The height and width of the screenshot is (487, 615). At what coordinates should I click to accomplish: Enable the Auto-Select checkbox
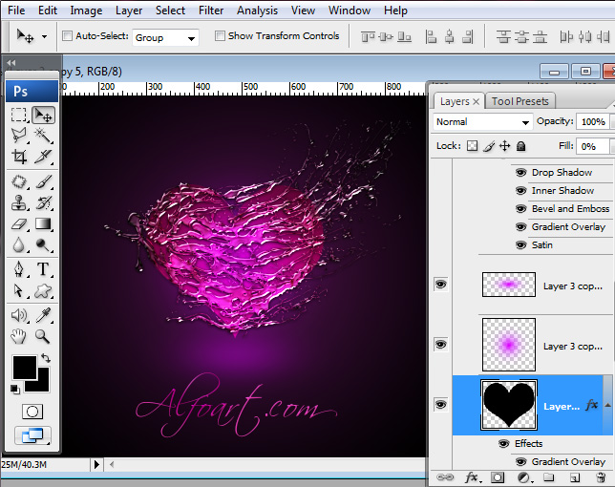[67, 36]
